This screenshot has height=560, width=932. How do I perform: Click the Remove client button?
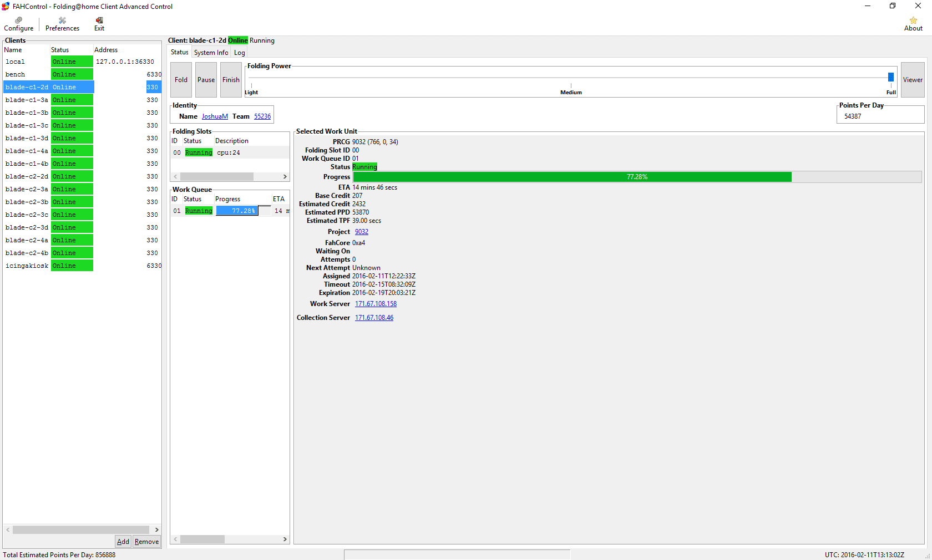[x=146, y=542]
